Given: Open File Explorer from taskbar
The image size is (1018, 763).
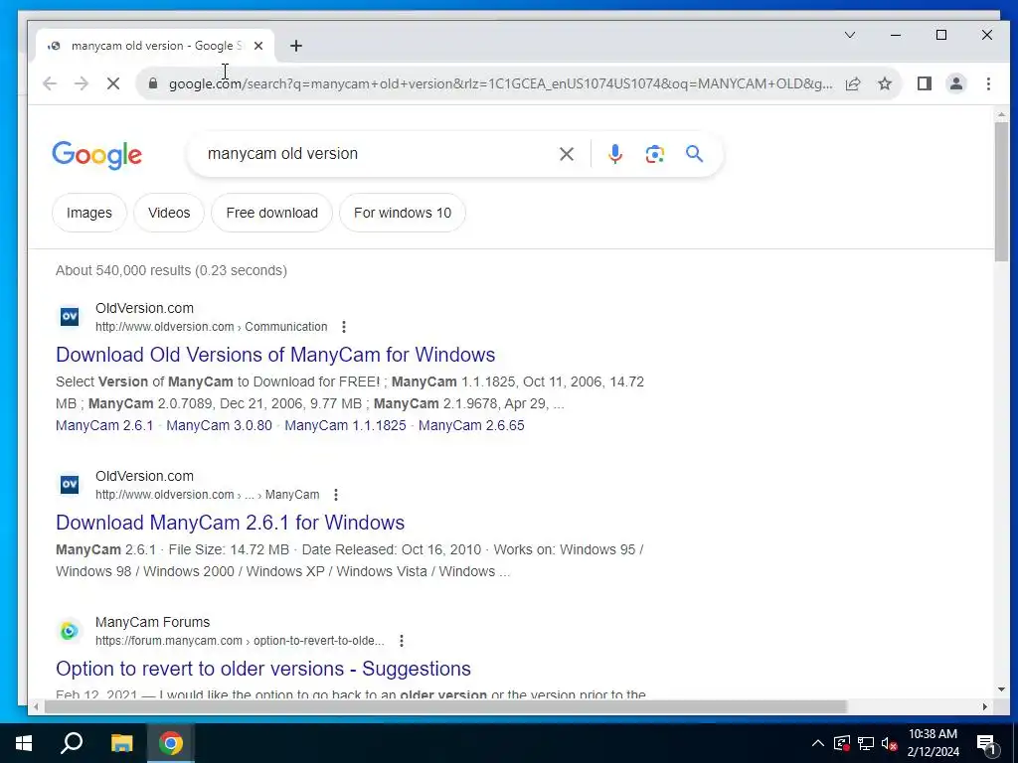Looking at the screenshot, I should point(121,743).
